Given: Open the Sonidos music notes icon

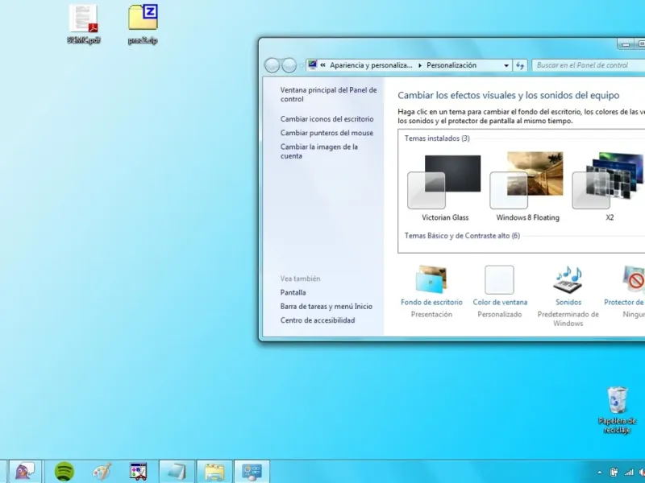Looking at the screenshot, I should pos(568,279).
